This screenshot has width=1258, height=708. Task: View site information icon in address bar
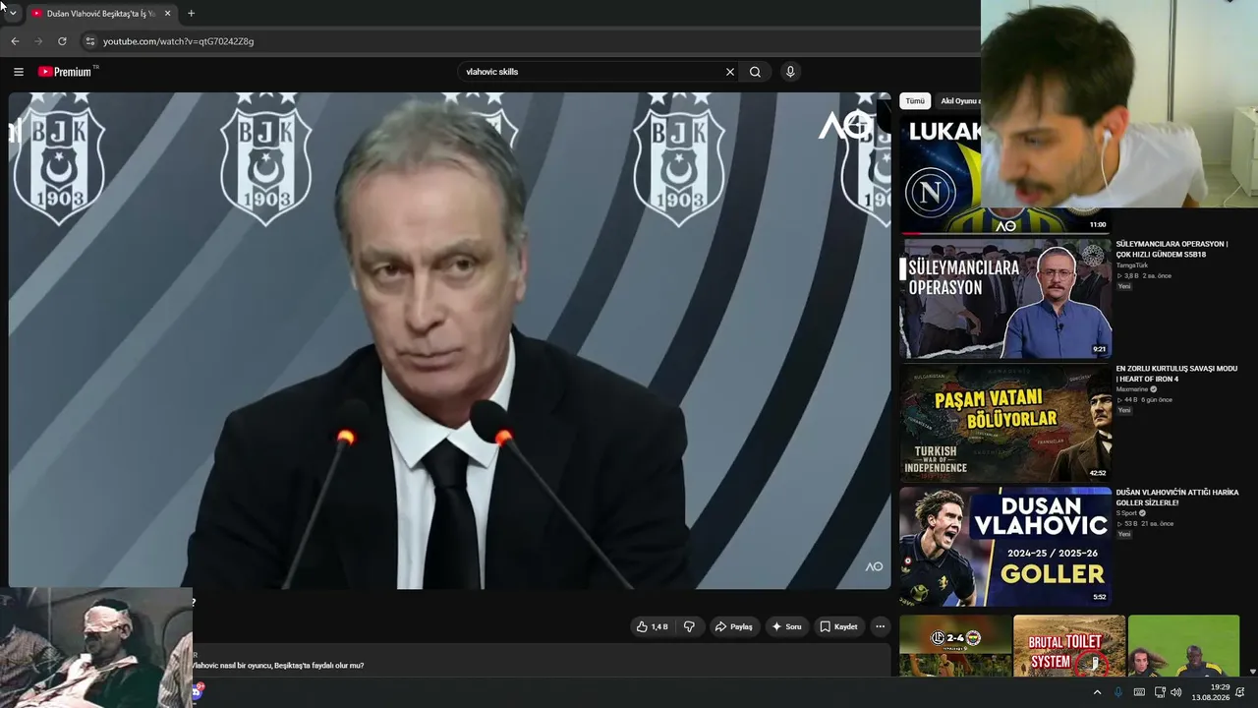[x=90, y=41]
